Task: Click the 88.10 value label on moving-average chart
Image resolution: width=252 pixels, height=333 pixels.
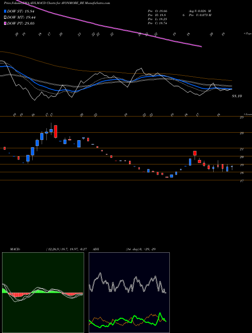Action: pyautogui.click(x=237, y=96)
